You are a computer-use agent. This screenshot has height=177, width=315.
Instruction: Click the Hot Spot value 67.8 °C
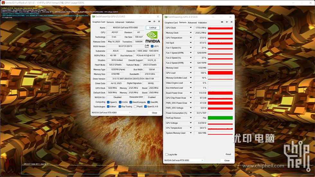pyautogui.click(x=201, y=43)
